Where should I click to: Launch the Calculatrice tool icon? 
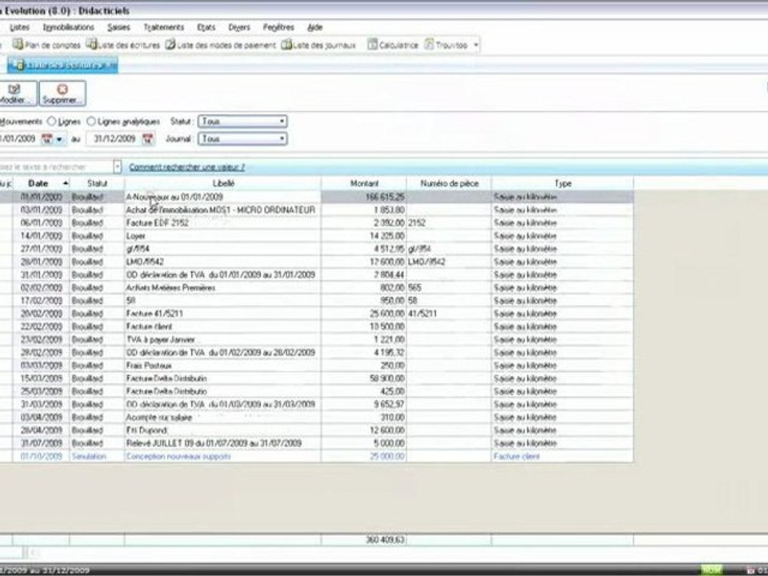coord(372,45)
